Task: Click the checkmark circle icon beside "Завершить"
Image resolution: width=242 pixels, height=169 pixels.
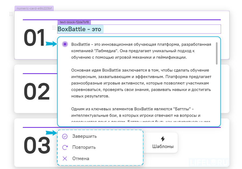Action: (65, 136)
